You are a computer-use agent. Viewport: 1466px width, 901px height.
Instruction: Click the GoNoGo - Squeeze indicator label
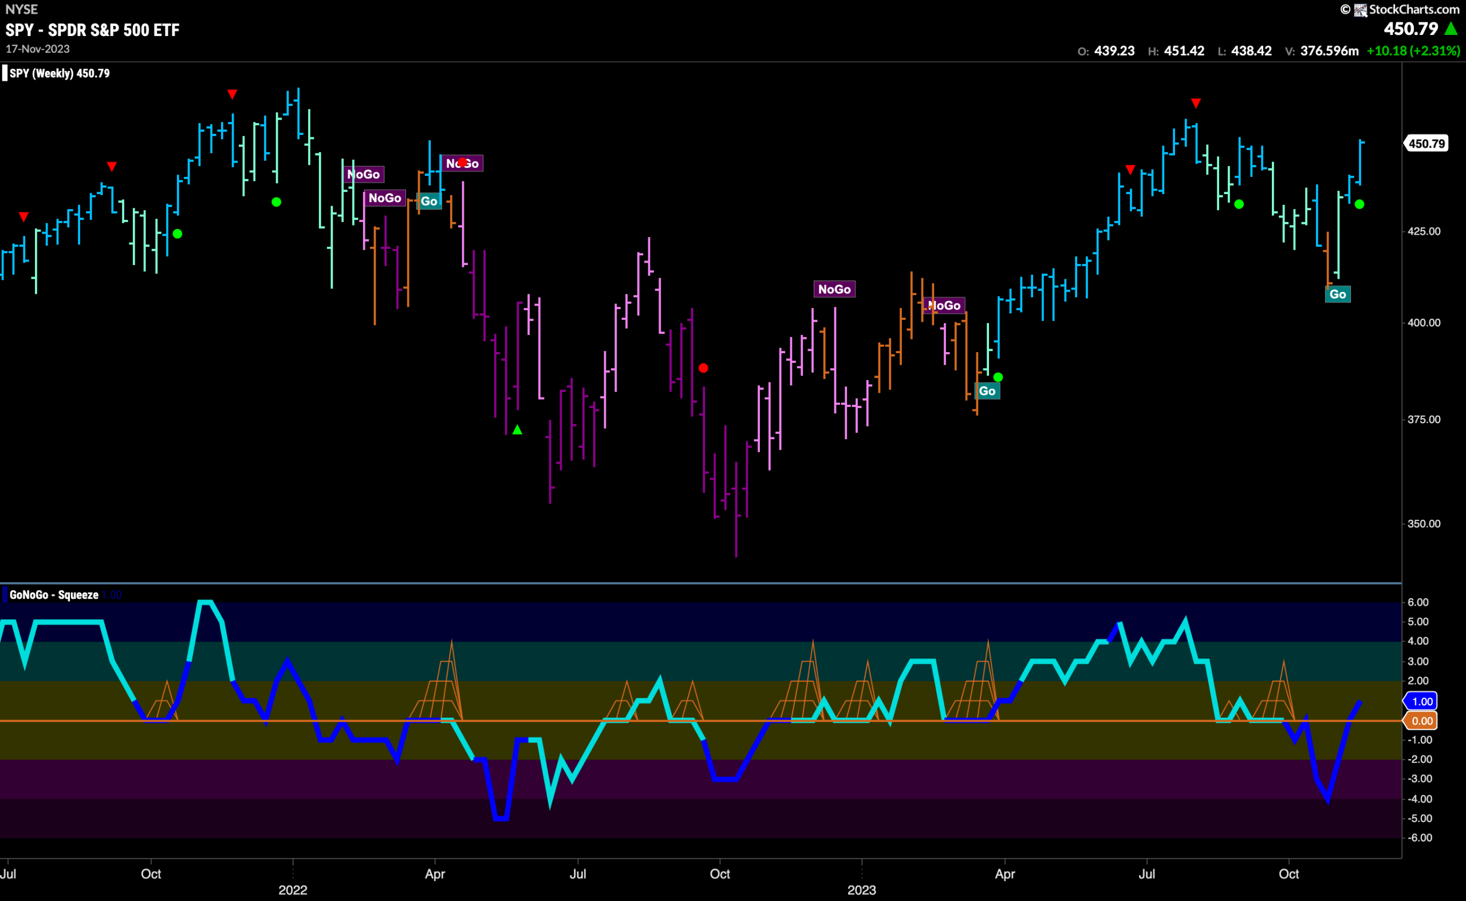[54, 595]
